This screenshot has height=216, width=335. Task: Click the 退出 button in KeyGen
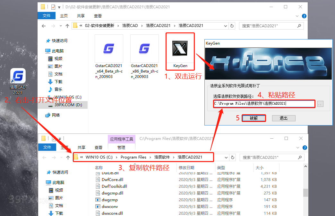(x=284, y=118)
